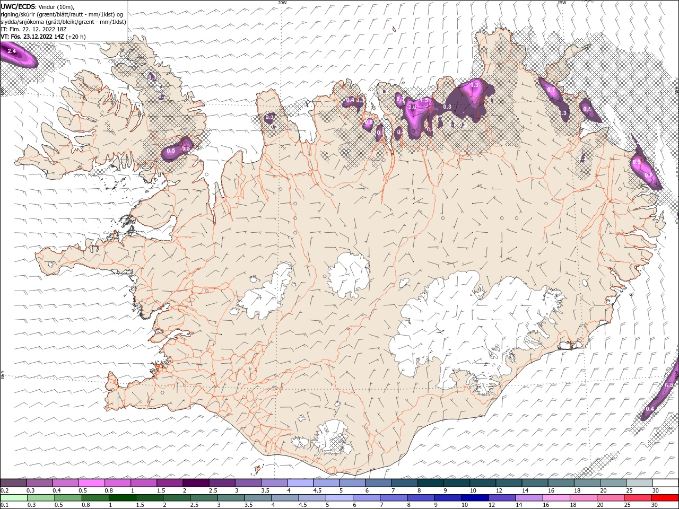Click the '0.2' number under the snow legend

(x=5, y=490)
